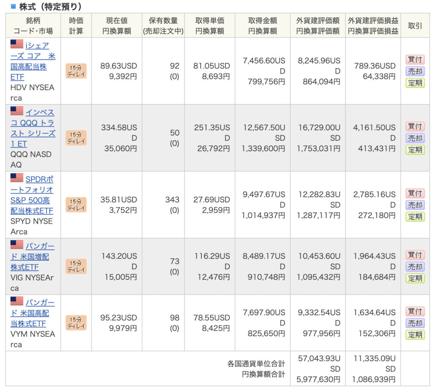Click the 15分ディレイ badge in the SPYD row
This screenshot has height=392, width=437.
click(x=76, y=205)
